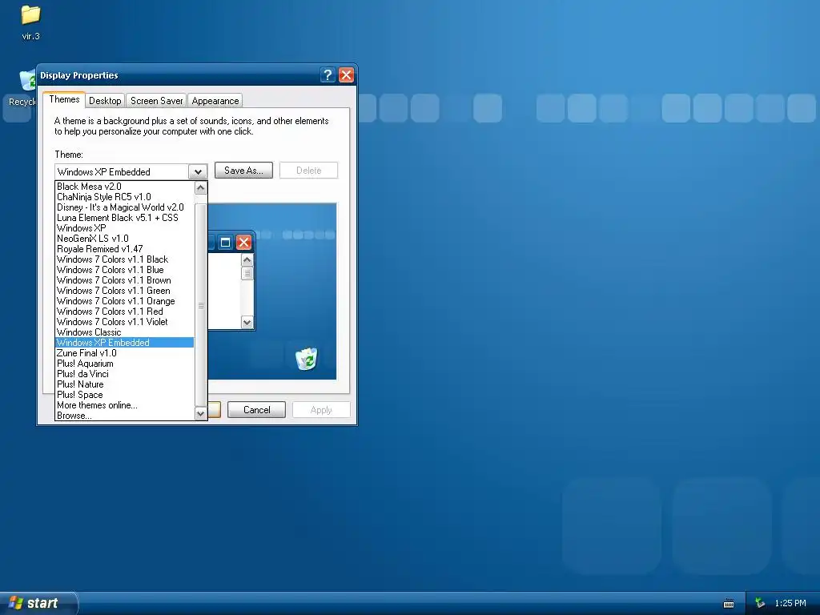The height and width of the screenshot is (615, 820).
Task: Pick Plus! da Vinci theme
Action: pyautogui.click(x=124, y=374)
